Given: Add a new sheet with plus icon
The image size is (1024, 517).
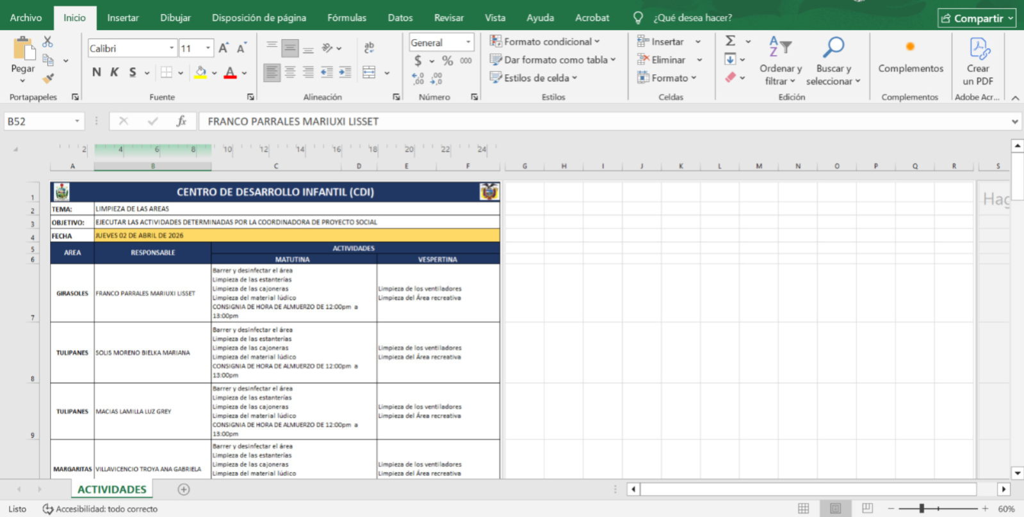Looking at the screenshot, I should pos(184,489).
